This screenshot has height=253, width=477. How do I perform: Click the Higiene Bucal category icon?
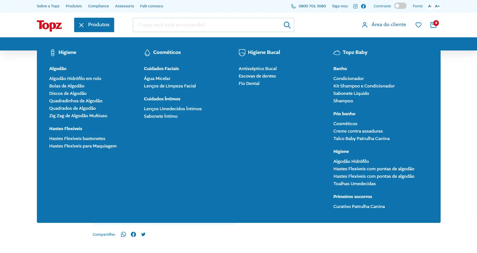(x=242, y=53)
